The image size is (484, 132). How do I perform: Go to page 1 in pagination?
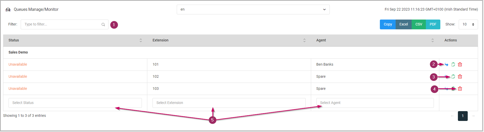(463, 116)
